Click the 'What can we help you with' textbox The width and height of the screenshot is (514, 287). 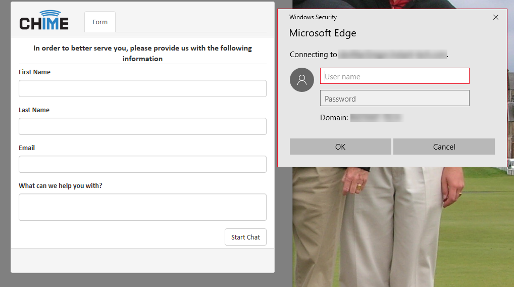tap(142, 207)
